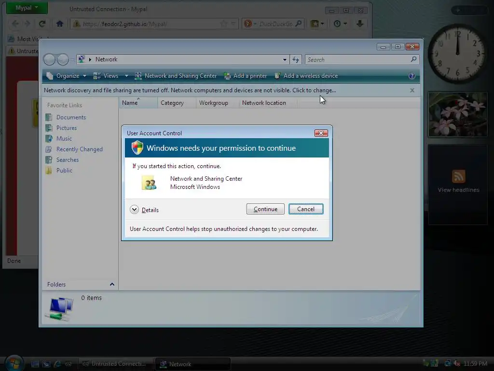The height and width of the screenshot is (371, 494).
Task: Click the Forward button in Network window
Action: (63, 59)
